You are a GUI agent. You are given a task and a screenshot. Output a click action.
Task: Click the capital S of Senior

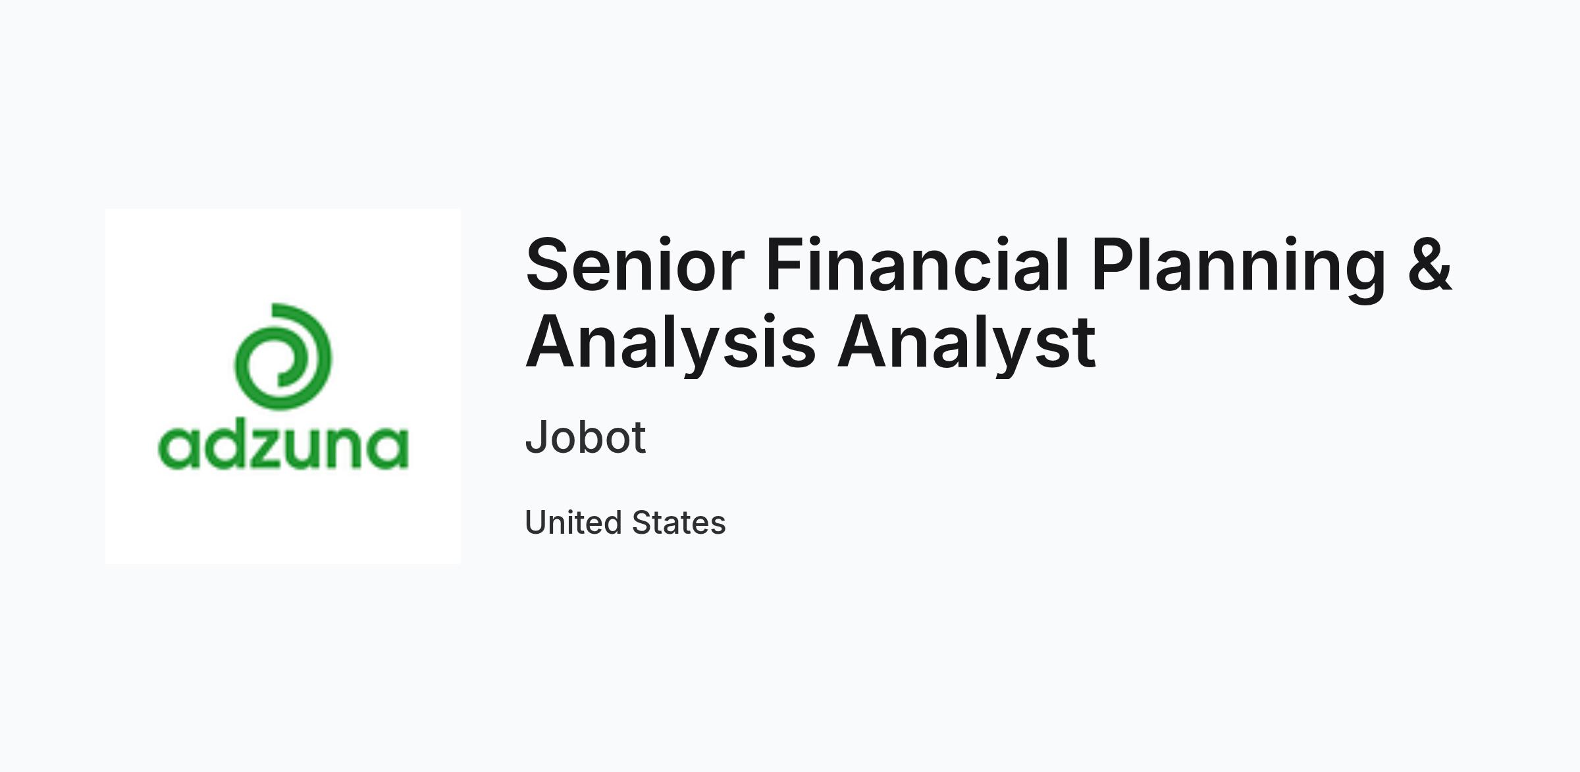(547, 265)
